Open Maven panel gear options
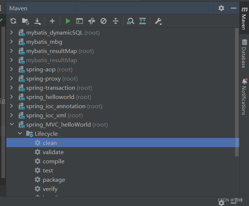This screenshot has height=206, width=249. pyautogui.click(x=221, y=8)
